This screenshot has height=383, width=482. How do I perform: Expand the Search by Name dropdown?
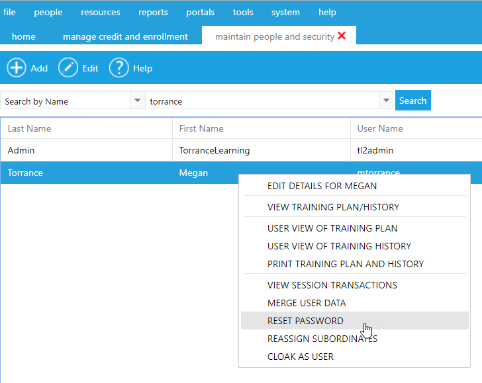[137, 101]
